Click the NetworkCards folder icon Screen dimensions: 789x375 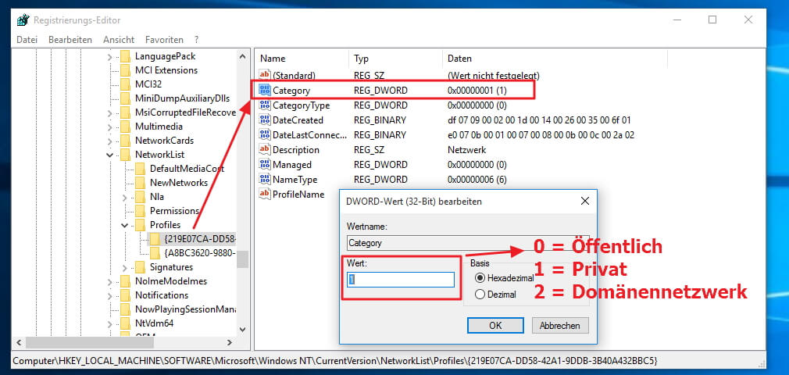tap(125, 141)
